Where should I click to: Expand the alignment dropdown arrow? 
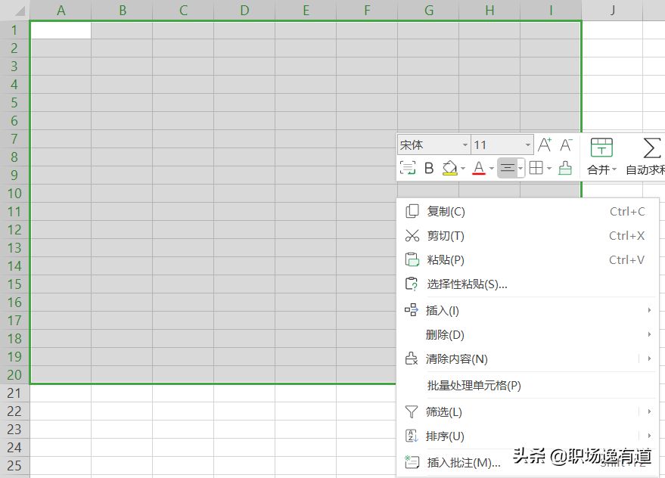click(521, 169)
